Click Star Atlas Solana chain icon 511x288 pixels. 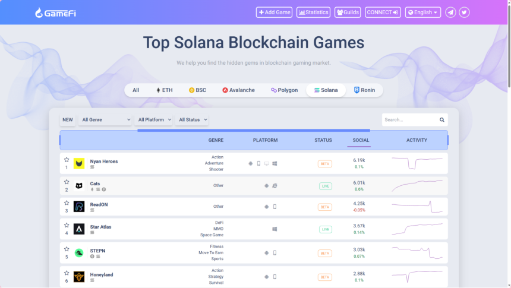92,233
